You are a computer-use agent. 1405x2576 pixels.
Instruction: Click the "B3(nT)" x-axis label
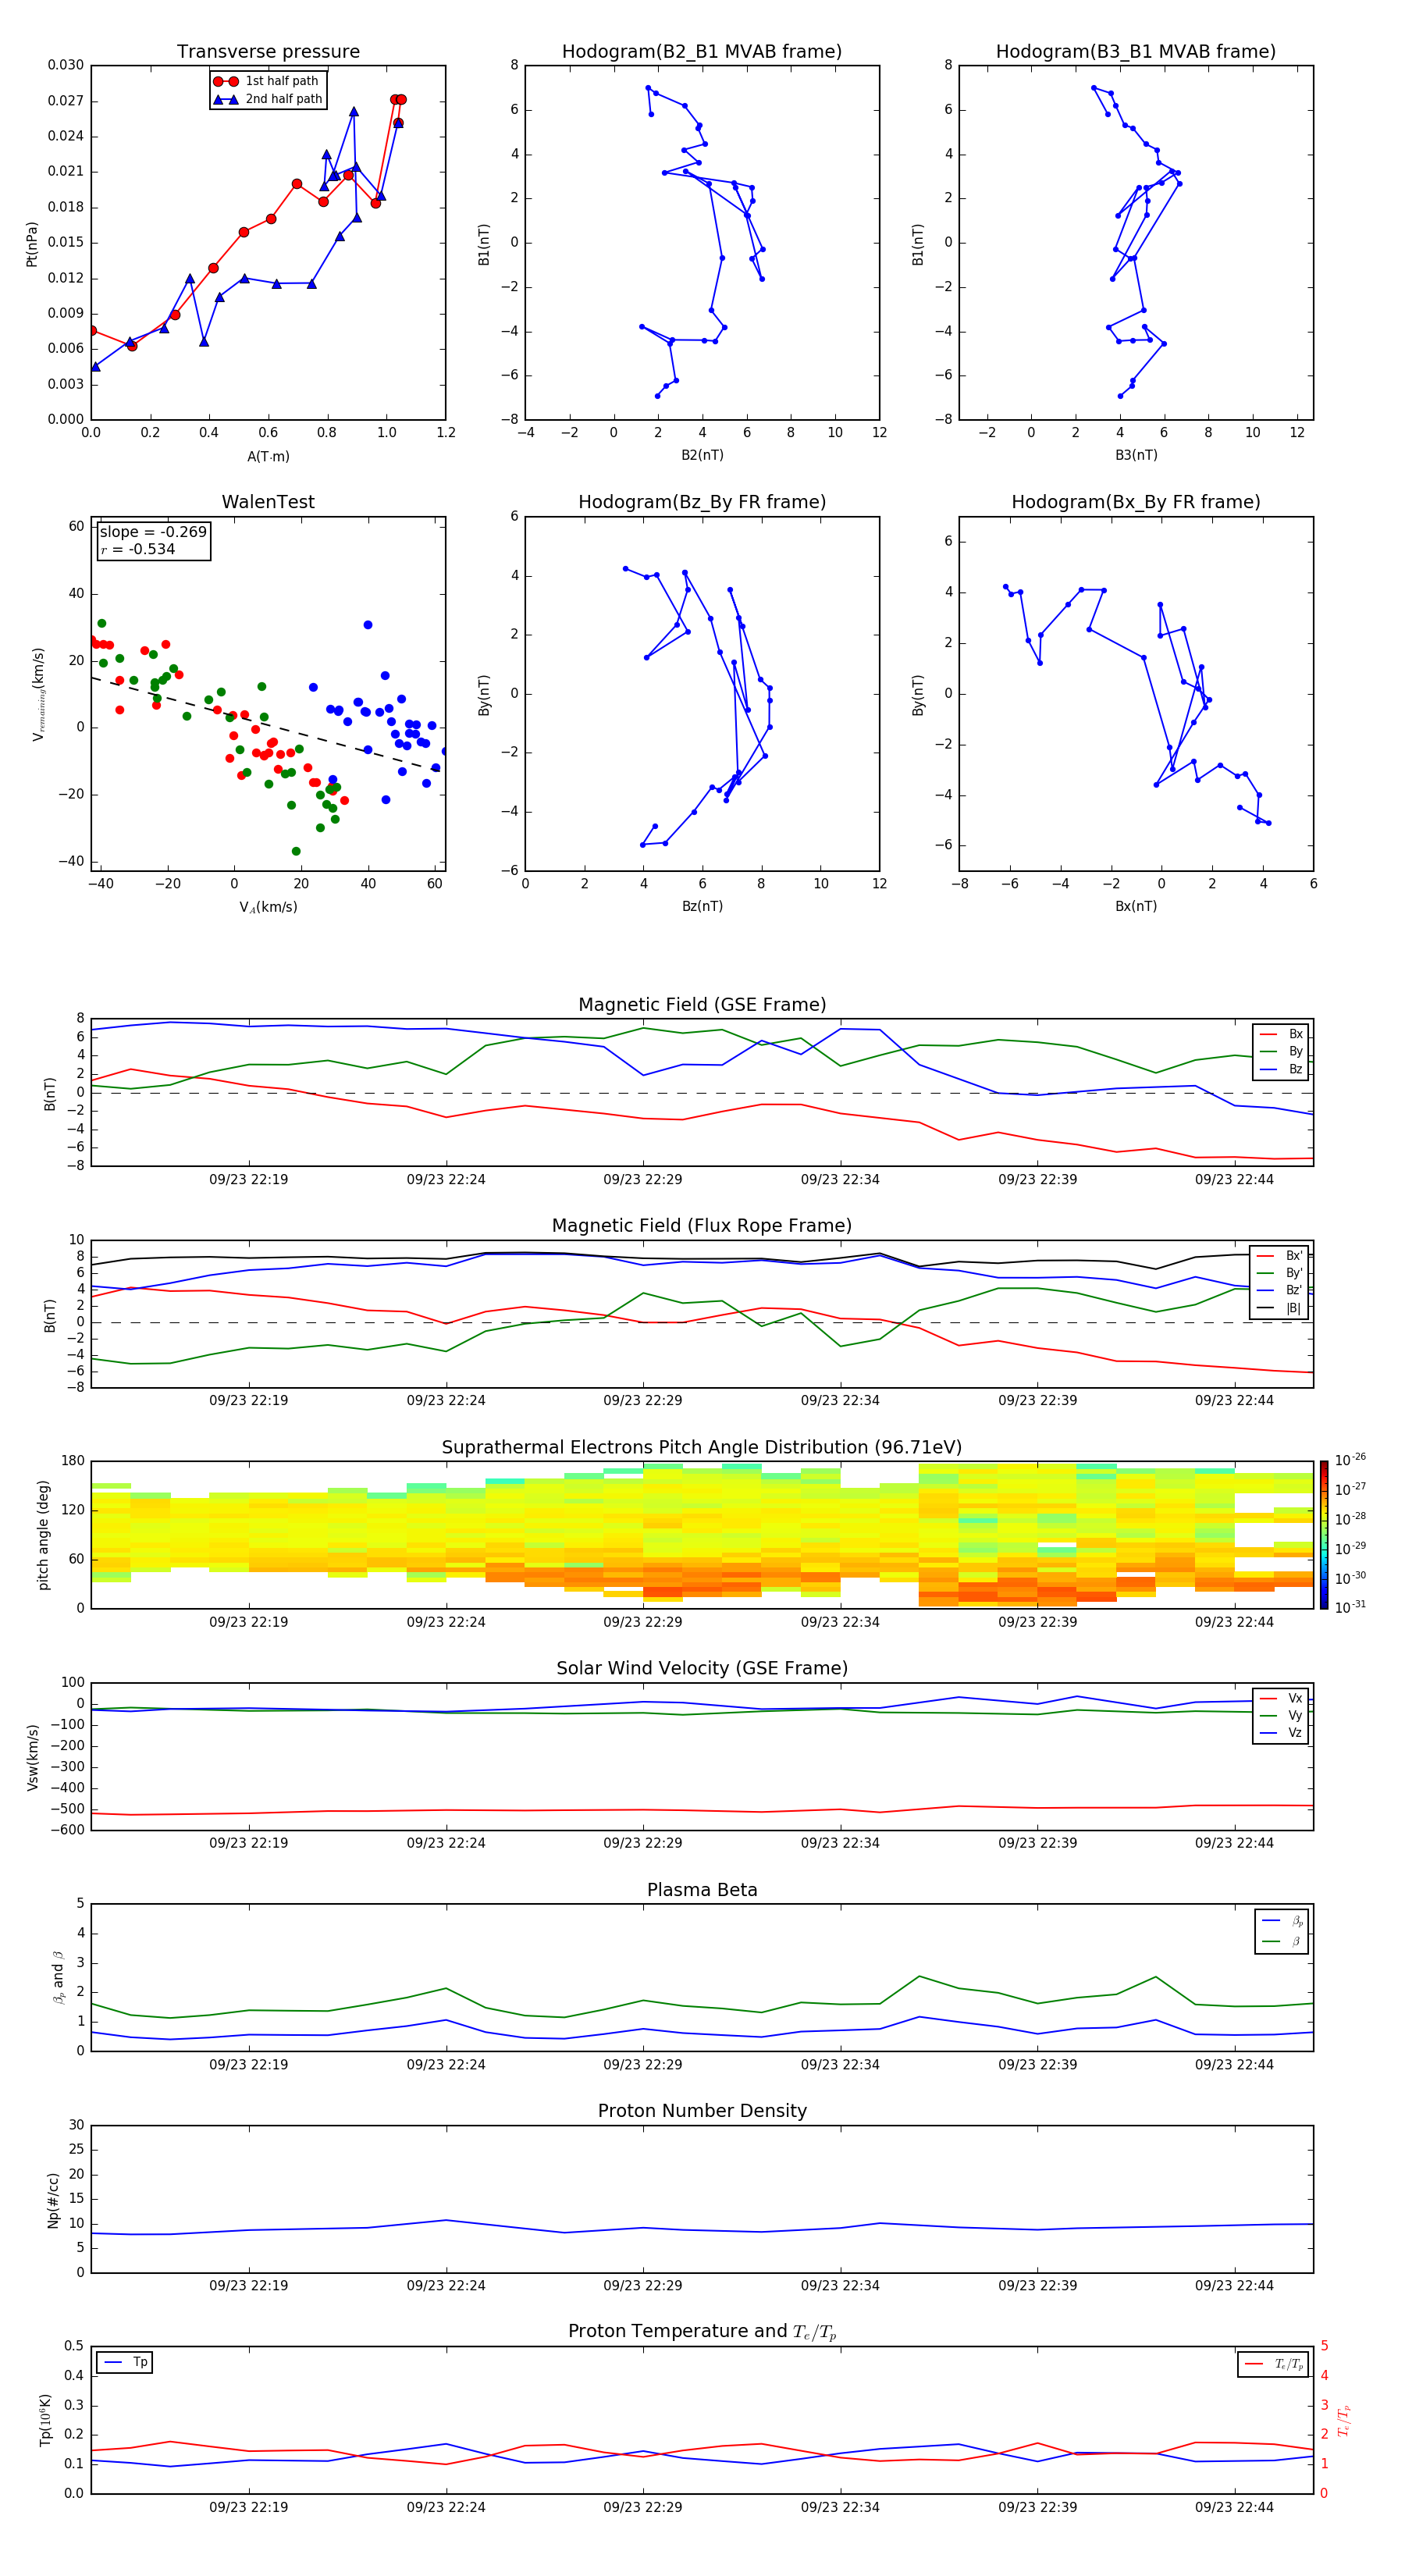coord(1136,455)
